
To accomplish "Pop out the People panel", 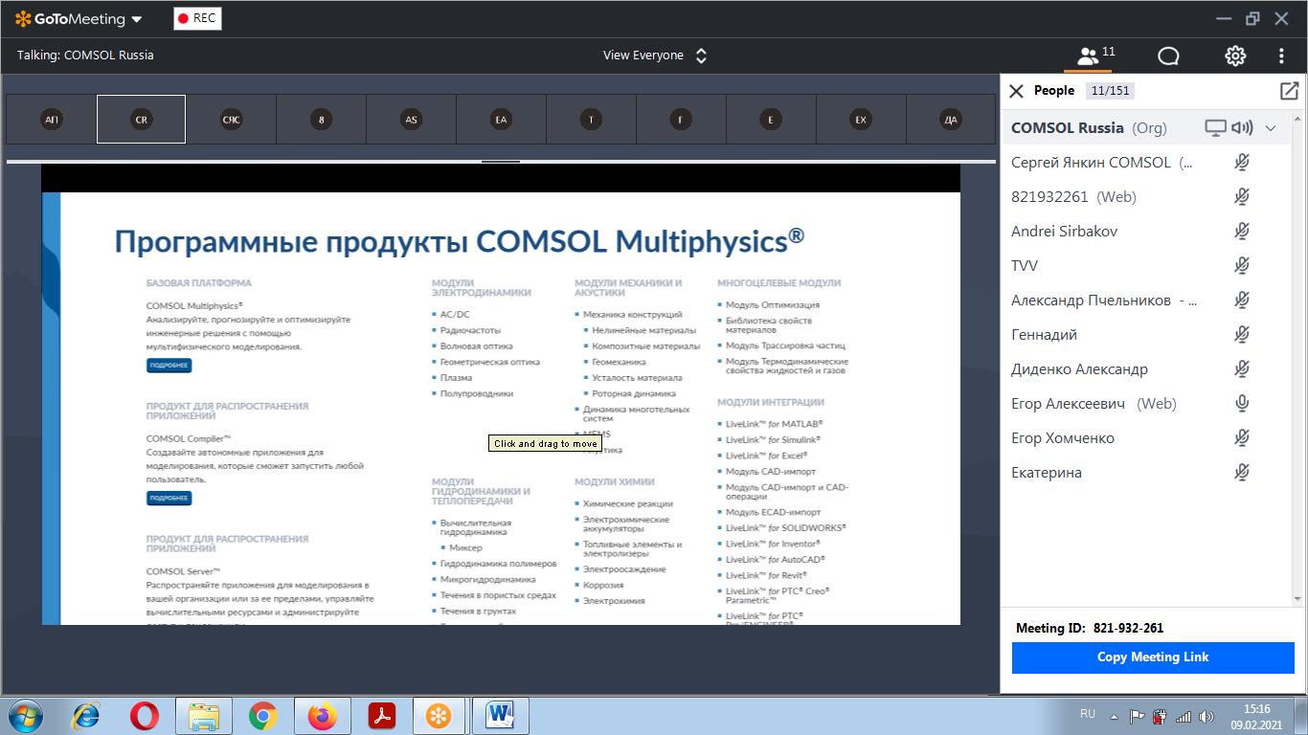I will coord(1289,91).
